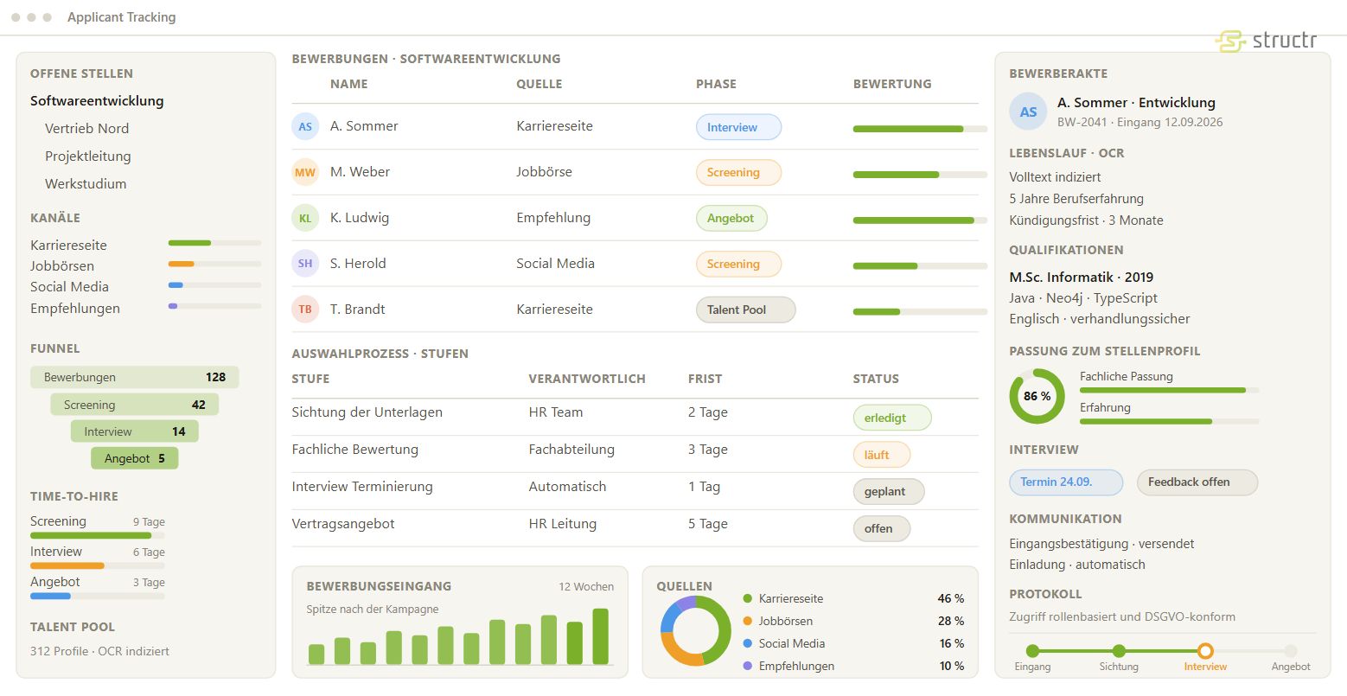Select the Interview 14 funnel stage
Image resolution: width=1347 pixels, height=696 pixels.
pyautogui.click(x=135, y=431)
